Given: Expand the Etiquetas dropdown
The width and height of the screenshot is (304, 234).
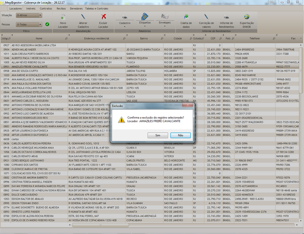Looking at the screenshot, I should click(145, 26).
